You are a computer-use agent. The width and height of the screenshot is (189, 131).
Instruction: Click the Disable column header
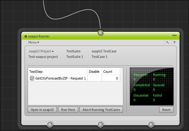(x=94, y=72)
